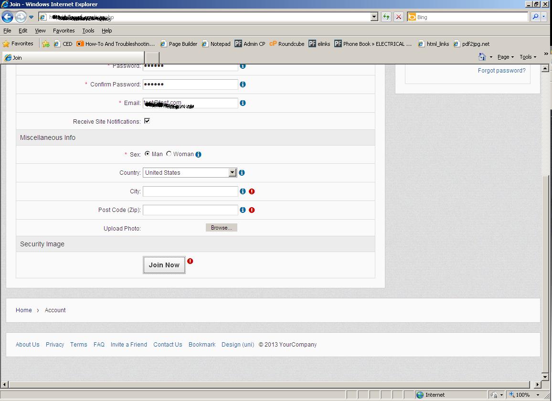Screen dimensions: 552x401
Task: Uncheck Receive Site Notifications checkbox
Action: click(147, 121)
